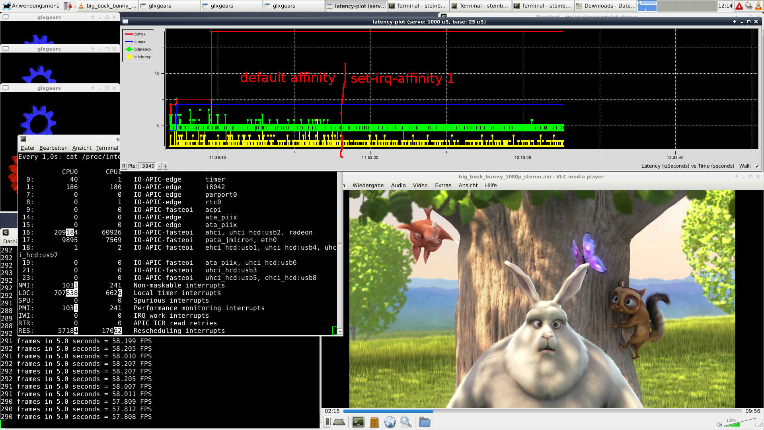Click the b:max legend entry

tap(136, 34)
